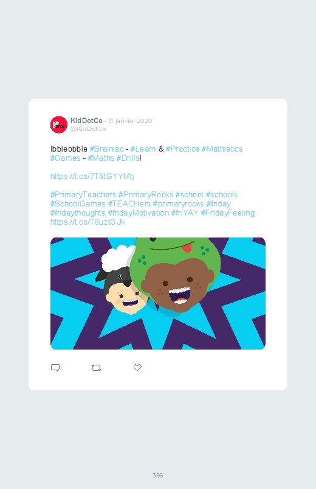Screen dimensions: 316x489
Task: Click the #SchoolGames hashtag
Action: click(x=78, y=204)
